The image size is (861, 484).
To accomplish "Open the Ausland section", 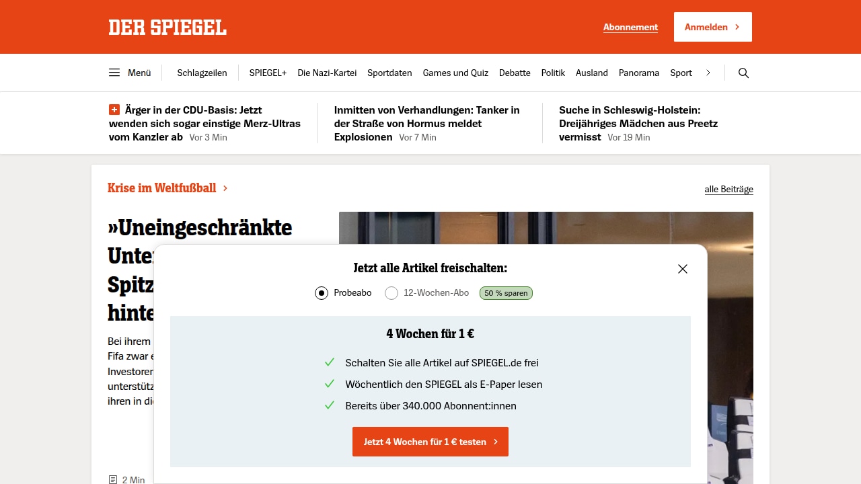I will point(592,73).
